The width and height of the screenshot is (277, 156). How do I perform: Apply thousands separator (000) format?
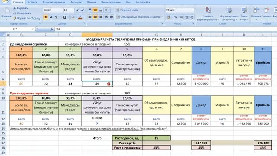pos(181,17)
